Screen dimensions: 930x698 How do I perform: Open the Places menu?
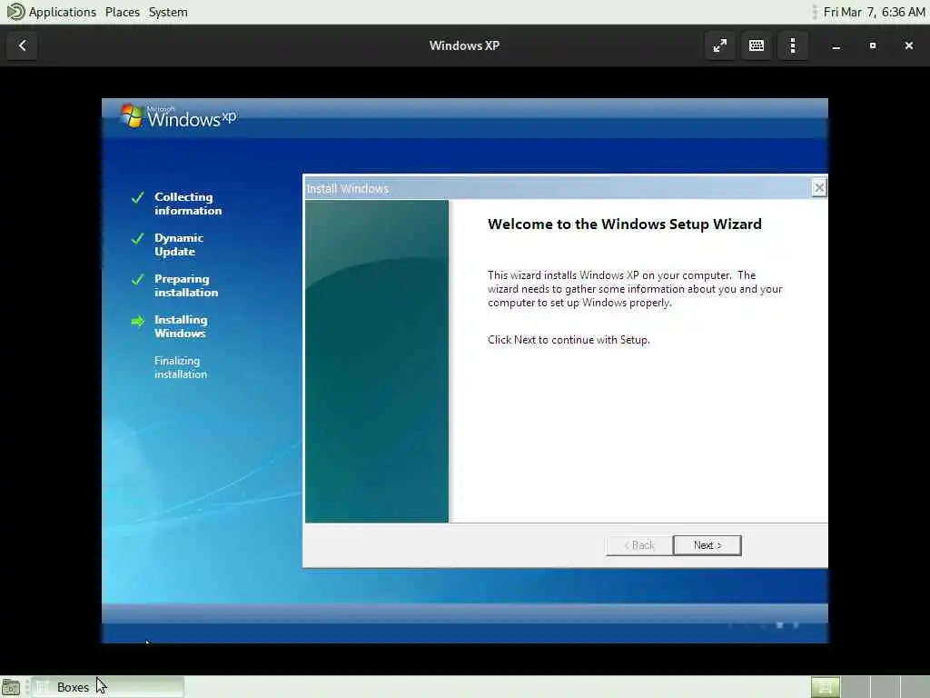[x=123, y=12]
